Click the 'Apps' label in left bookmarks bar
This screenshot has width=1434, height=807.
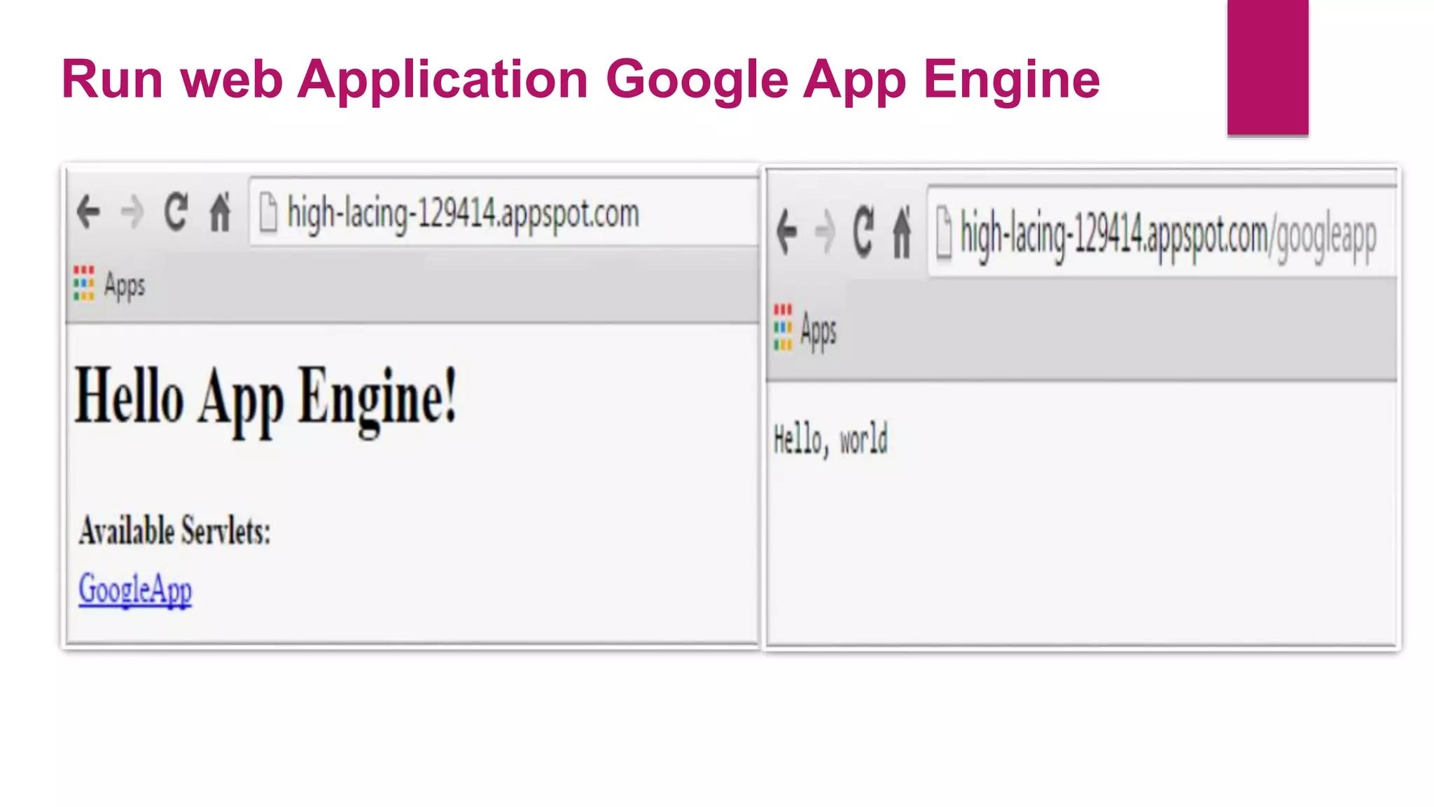click(x=125, y=286)
